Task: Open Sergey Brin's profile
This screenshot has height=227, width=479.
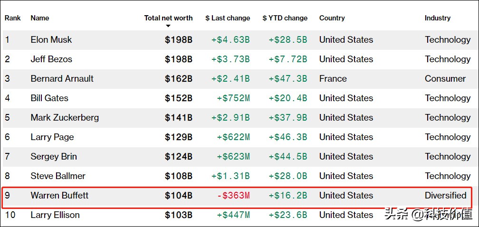Action: click(53, 157)
